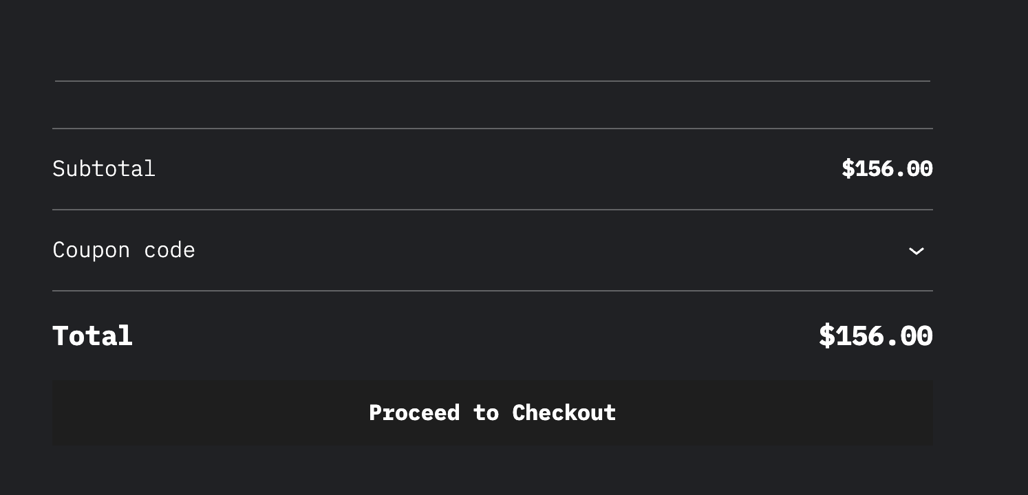Click the Subtotal label
Screen dimensions: 1028x495
(x=104, y=168)
